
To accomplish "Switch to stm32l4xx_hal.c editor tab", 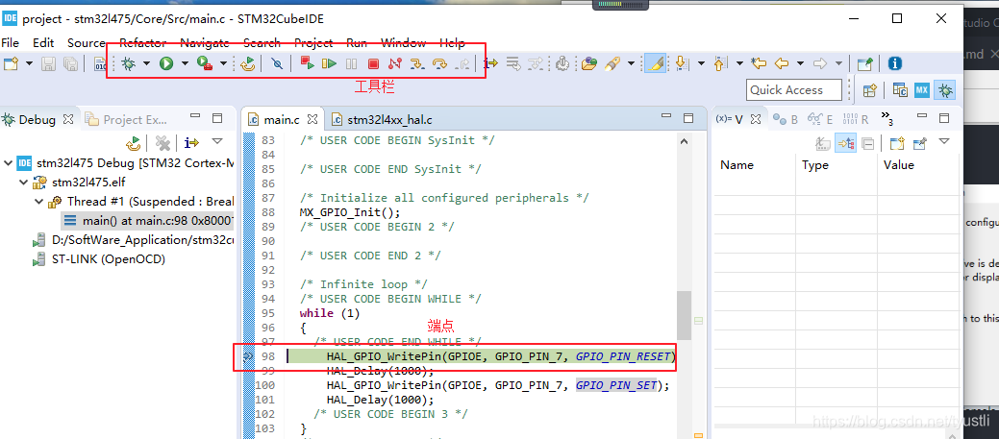I will [x=383, y=119].
